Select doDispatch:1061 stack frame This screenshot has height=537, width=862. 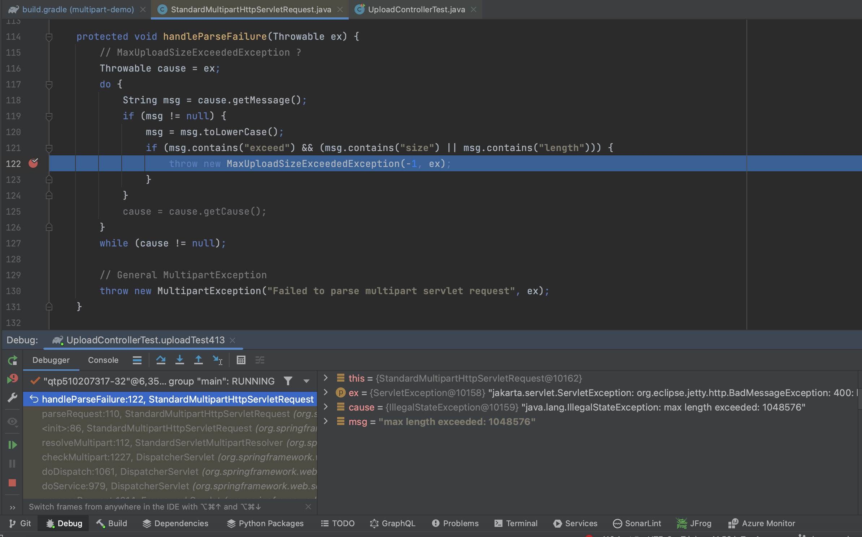click(x=170, y=472)
